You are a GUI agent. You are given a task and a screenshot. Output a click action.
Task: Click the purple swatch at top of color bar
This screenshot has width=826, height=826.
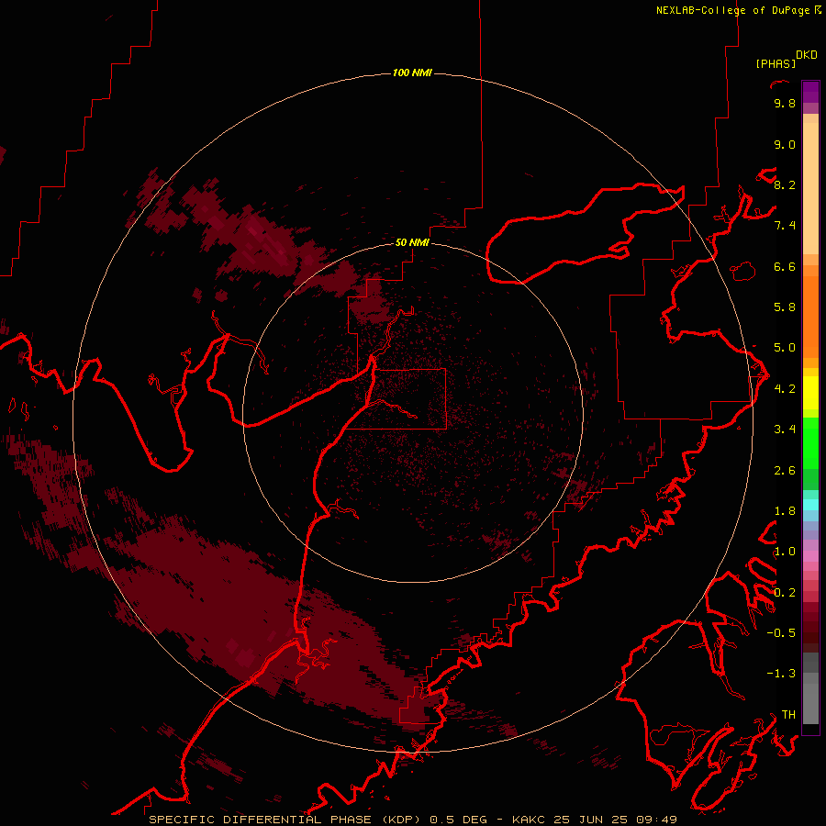[x=810, y=92]
